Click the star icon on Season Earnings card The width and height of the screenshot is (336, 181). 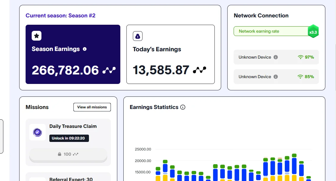tap(37, 36)
